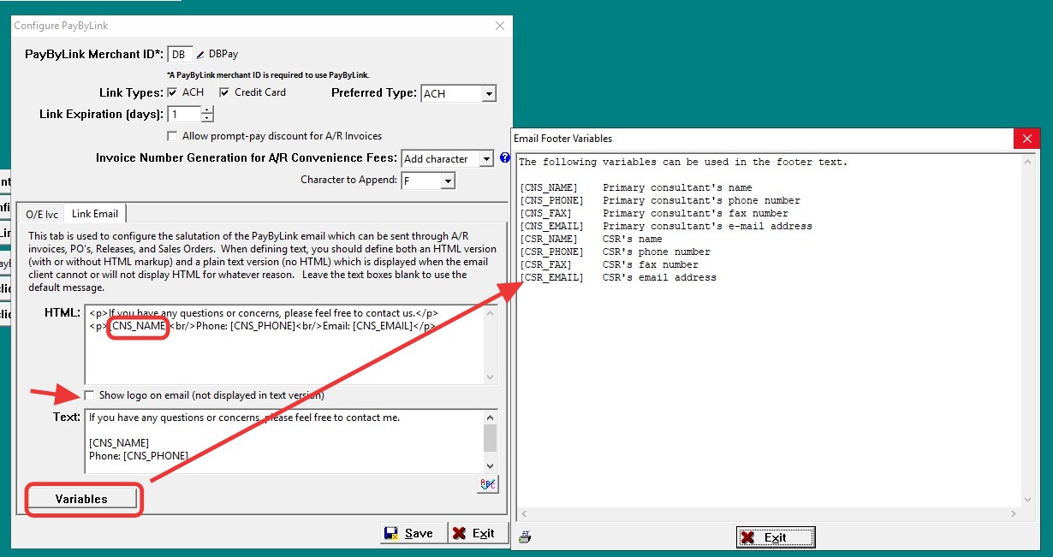1053x557 pixels.
Task: Click the printer icon in Email Footer Variables
Action: pyautogui.click(x=525, y=537)
